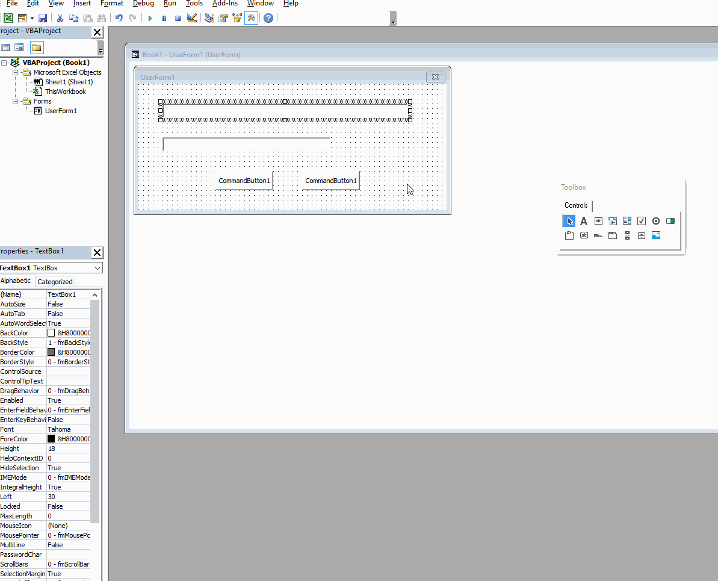Collapse the VBAProject (Book1) node
Screen dimensions: 718x581
click(x=4, y=63)
